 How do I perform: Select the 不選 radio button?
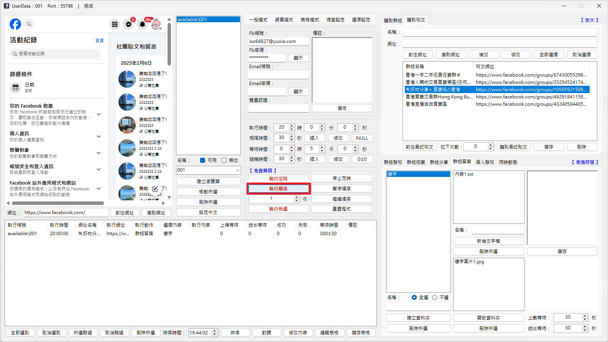(x=434, y=297)
